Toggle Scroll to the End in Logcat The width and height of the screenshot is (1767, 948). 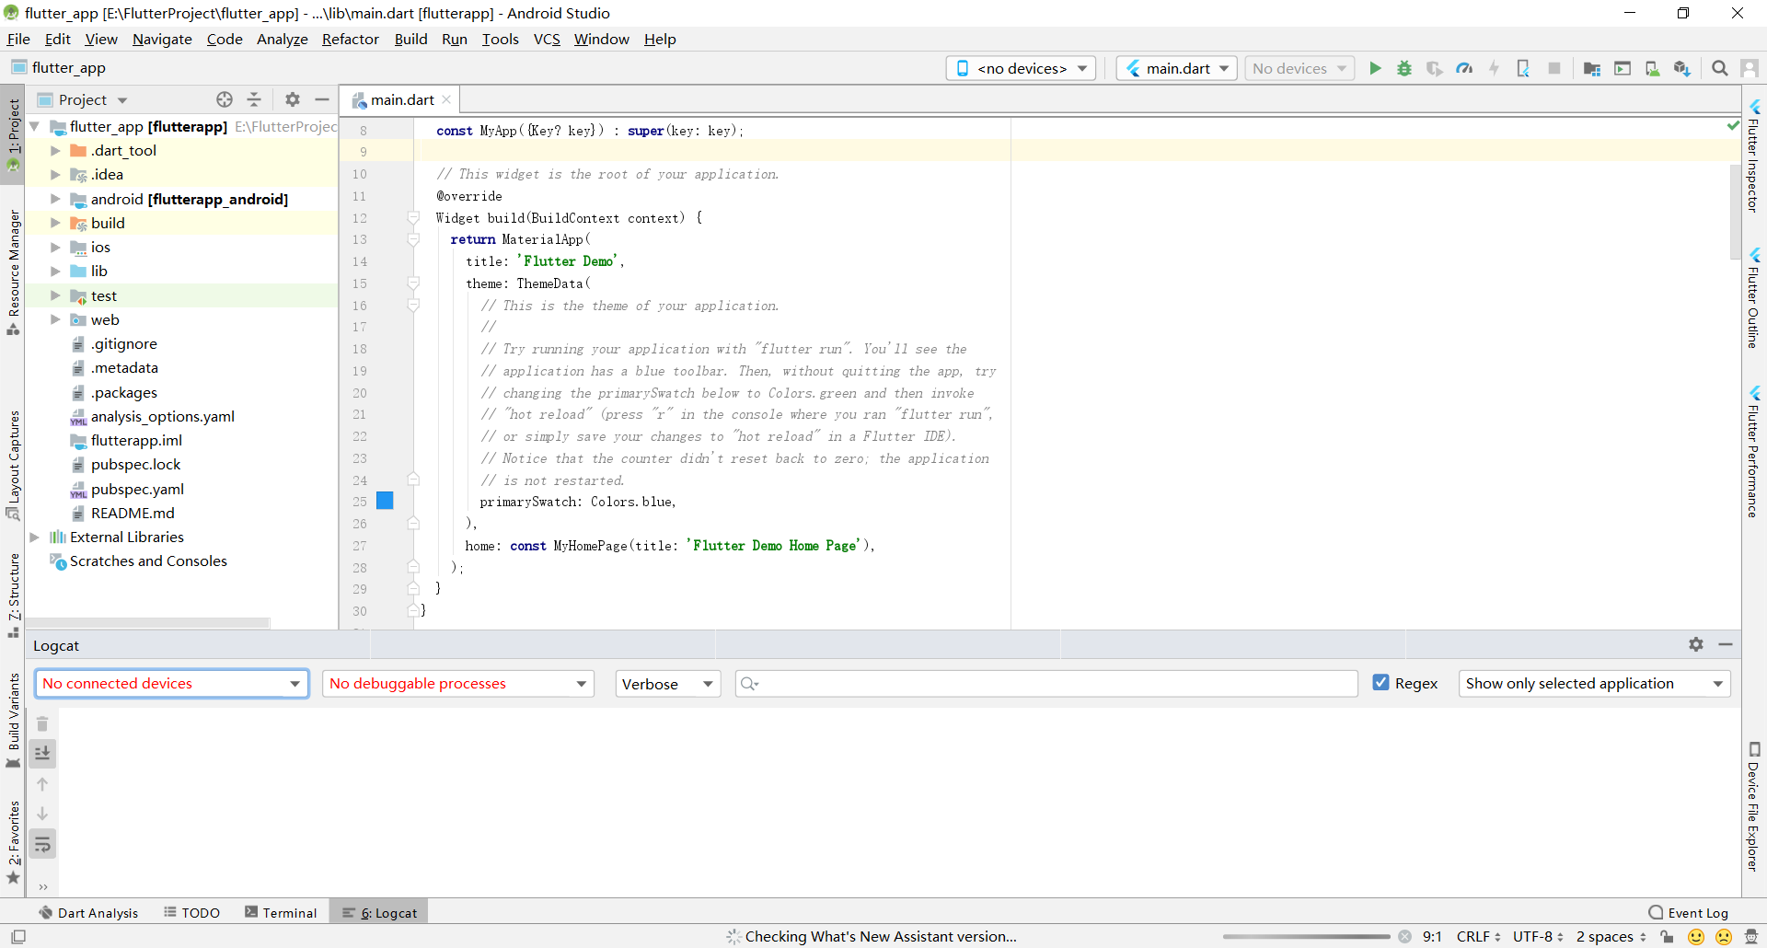[42, 754]
